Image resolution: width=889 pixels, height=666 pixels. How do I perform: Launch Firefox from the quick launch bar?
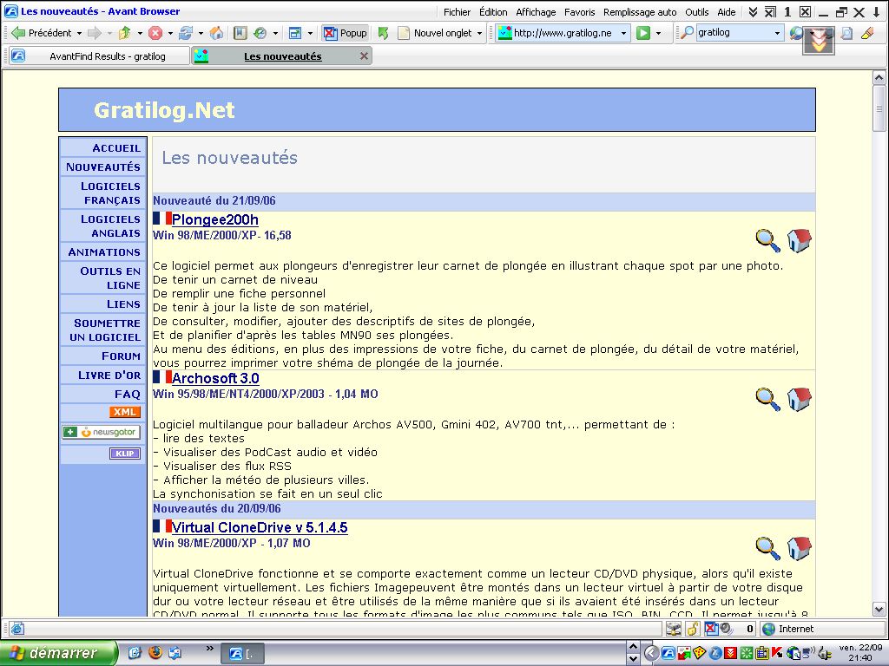coord(155,652)
